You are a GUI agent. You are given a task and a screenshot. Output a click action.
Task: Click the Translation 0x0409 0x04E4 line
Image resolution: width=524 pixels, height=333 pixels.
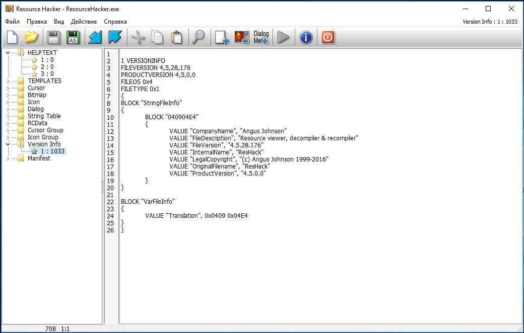(196, 216)
